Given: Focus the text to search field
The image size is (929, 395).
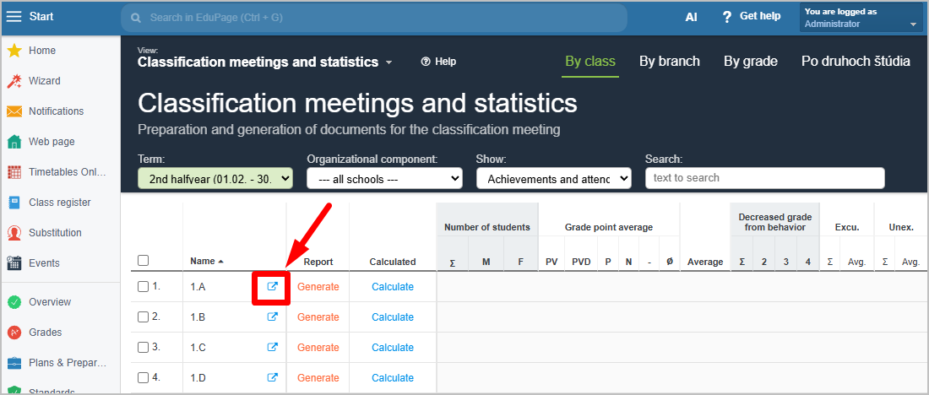Looking at the screenshot, I should 764,178.
